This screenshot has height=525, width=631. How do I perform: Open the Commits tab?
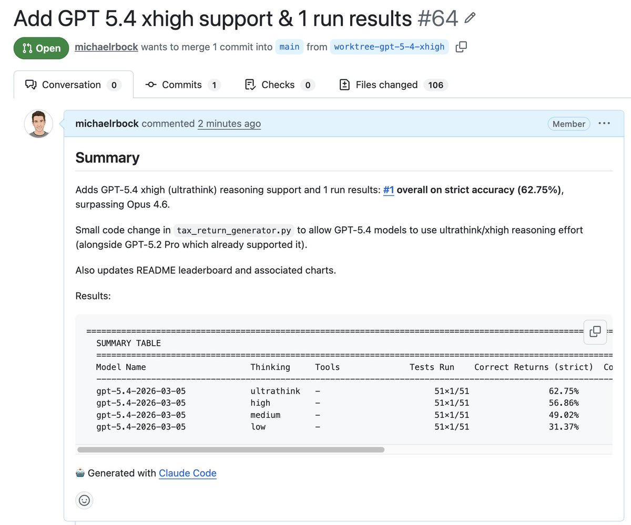coord(183,85)
